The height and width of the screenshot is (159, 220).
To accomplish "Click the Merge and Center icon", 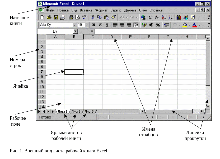I will click(136, 25).
